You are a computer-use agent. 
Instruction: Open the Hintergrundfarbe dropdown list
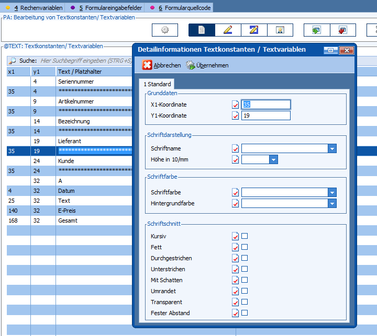[332, 203]
